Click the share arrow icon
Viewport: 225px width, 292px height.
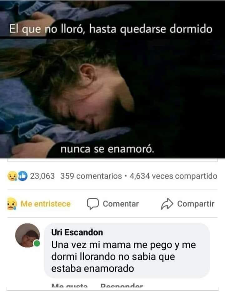click(167, 204)
